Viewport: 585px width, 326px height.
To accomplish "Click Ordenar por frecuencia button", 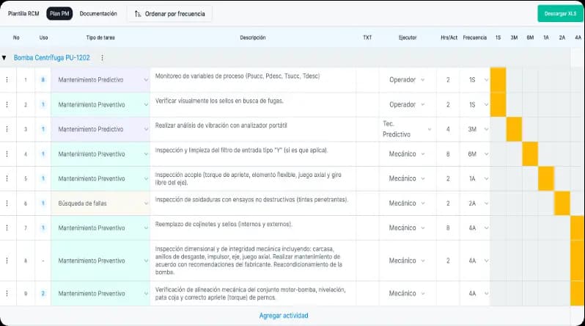I will click(x=170, y=13).
